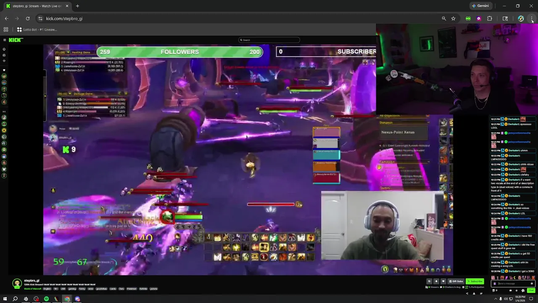Select the gaming stream tag
The width and height of the screenshot is (538, 303).
pyautogui.click(x=72, y=289)
